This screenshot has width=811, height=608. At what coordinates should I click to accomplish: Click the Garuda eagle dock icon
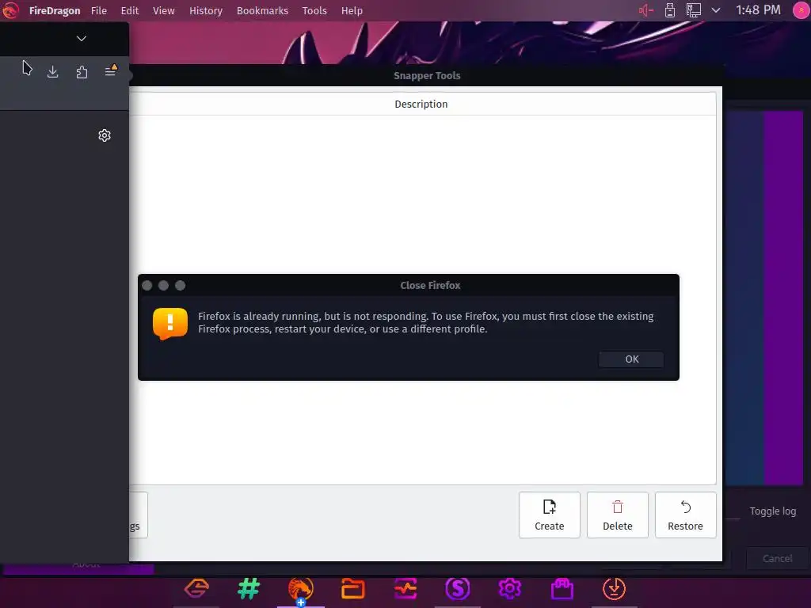(x=196, y=588)
